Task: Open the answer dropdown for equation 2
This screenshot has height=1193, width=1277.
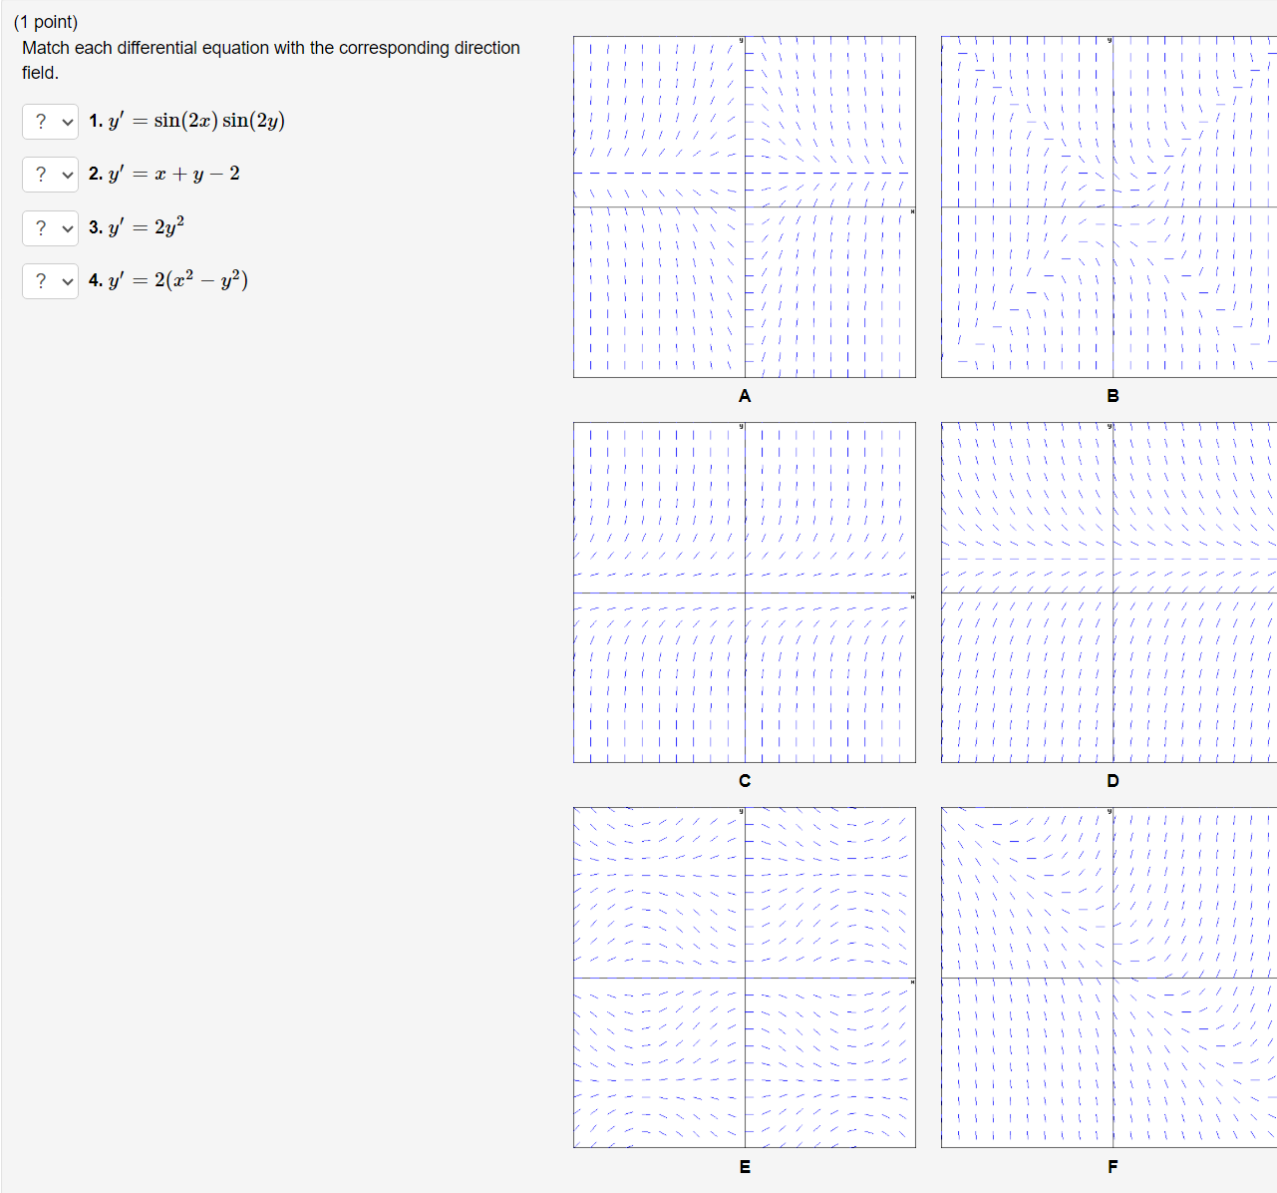Action: (50, 174)
